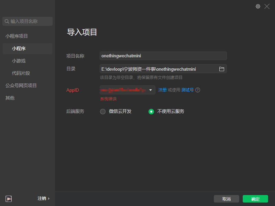The width and height of the screenshot is (275, 206).
Task: Expand the AppID dropdown arrow
Action: (x=151, y=90)
